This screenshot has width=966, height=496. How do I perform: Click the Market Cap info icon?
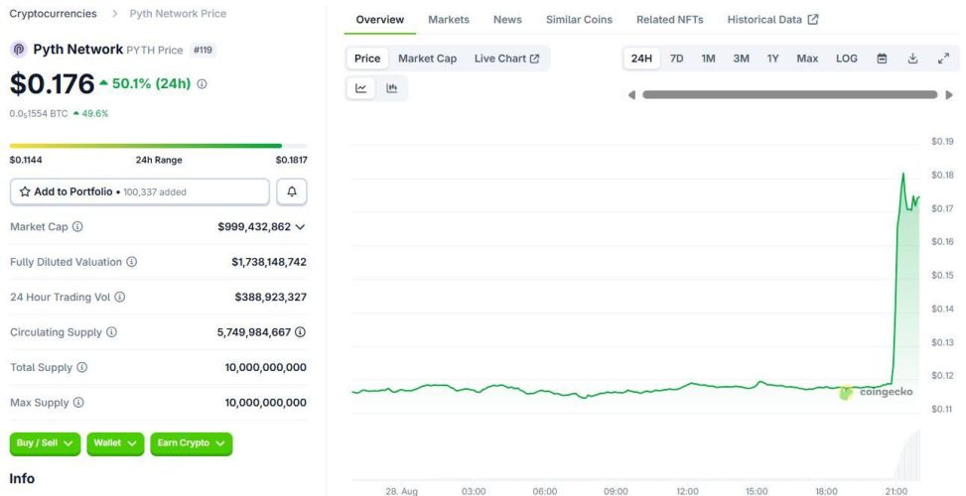[x=77, y=227]
